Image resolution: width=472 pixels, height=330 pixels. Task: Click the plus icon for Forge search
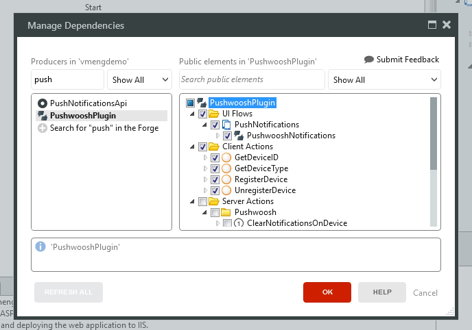pyautogui.click(x=43, y=128)
